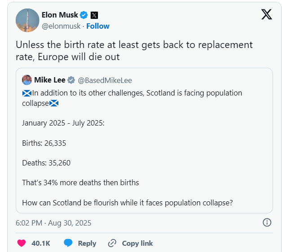Click the Elon Musk display name
The image size is (282, 252).
click(x=59, y=15)
